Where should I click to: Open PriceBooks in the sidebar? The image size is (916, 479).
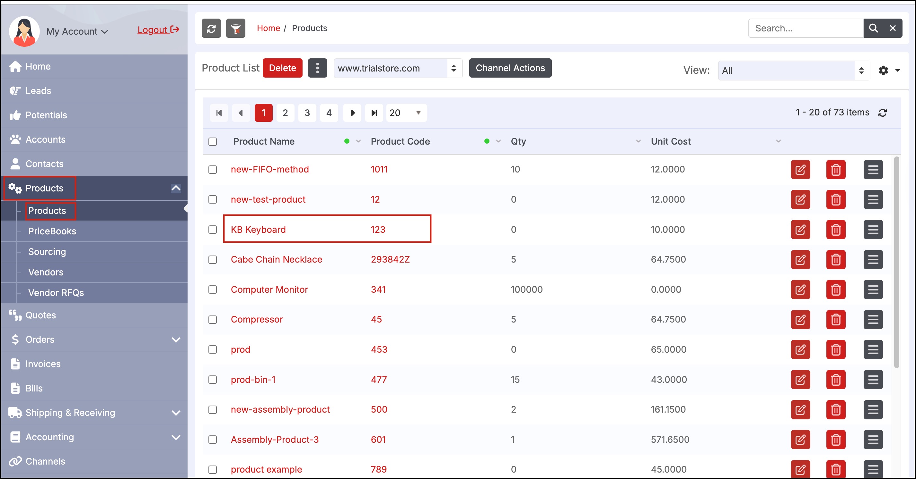point(52,231)
